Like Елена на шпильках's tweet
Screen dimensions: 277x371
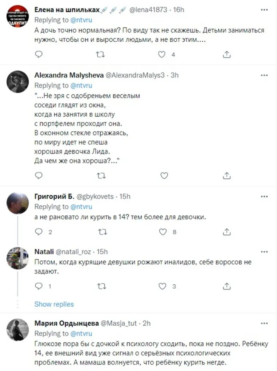pos(162,54)
